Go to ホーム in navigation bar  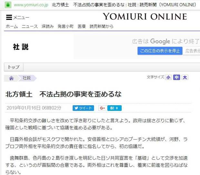point(12,26)
